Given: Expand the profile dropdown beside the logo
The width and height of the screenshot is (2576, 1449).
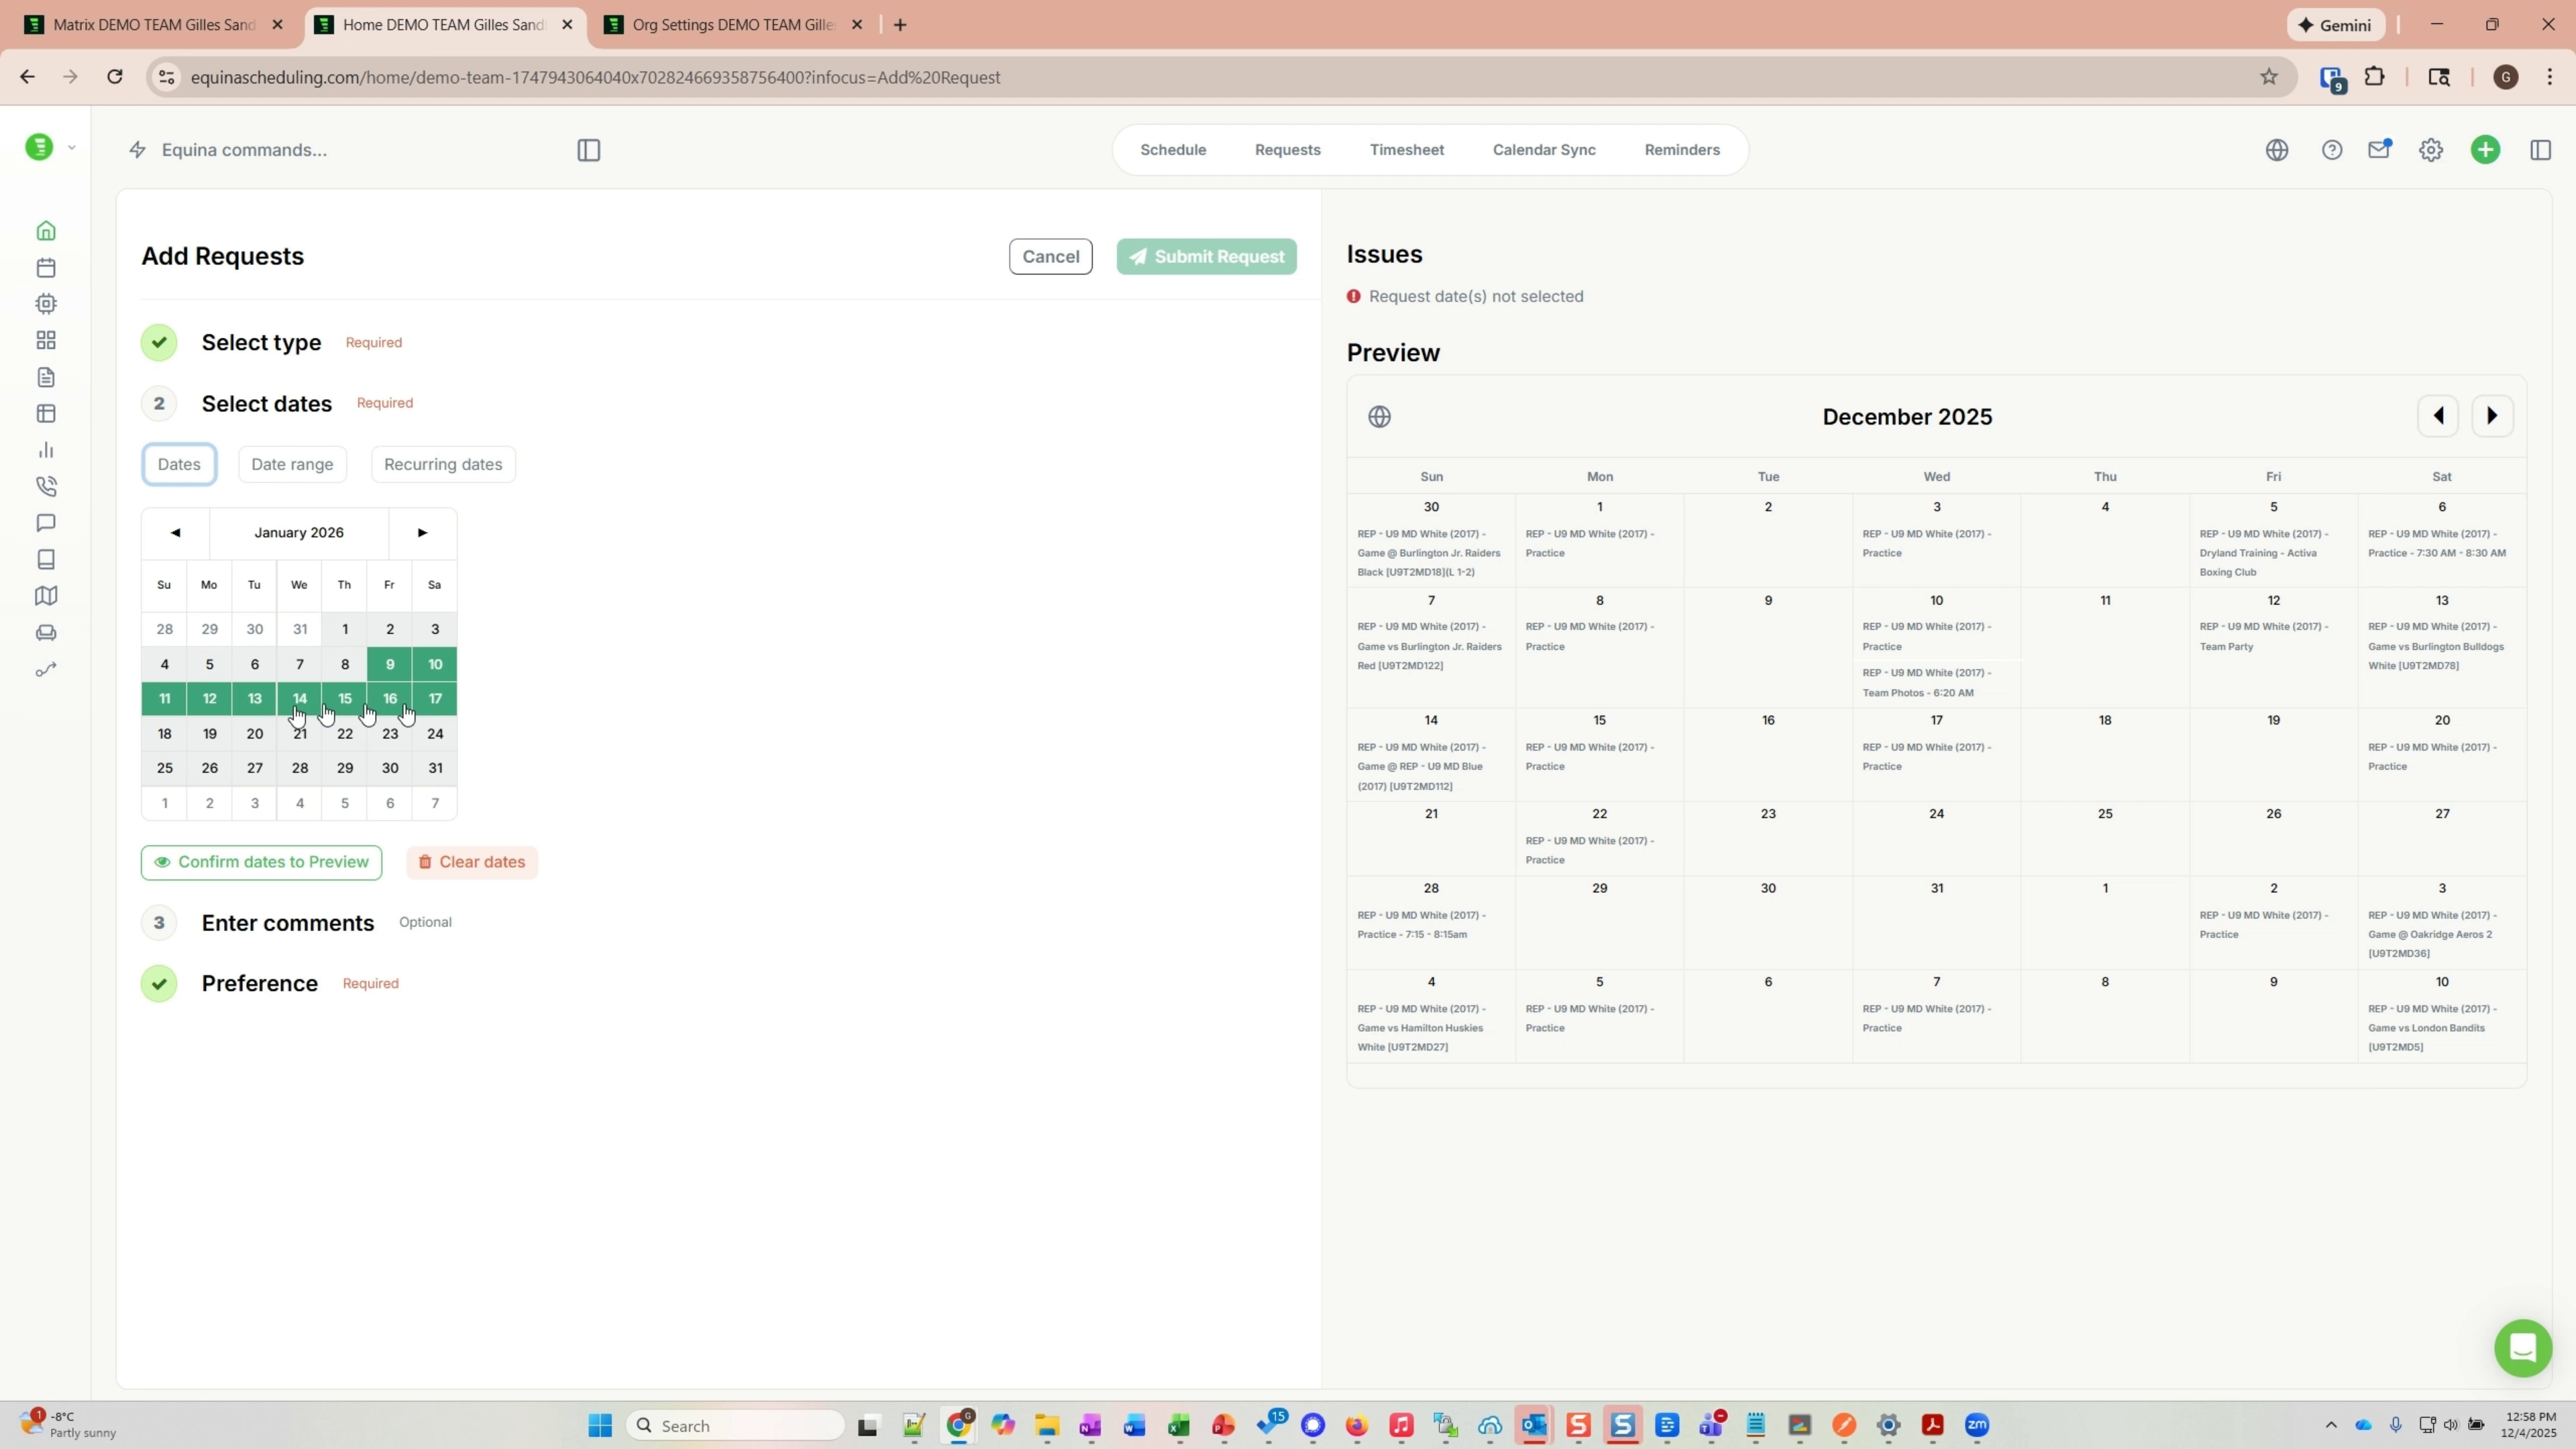Looking at the screenshot, I should click(71, 146).
